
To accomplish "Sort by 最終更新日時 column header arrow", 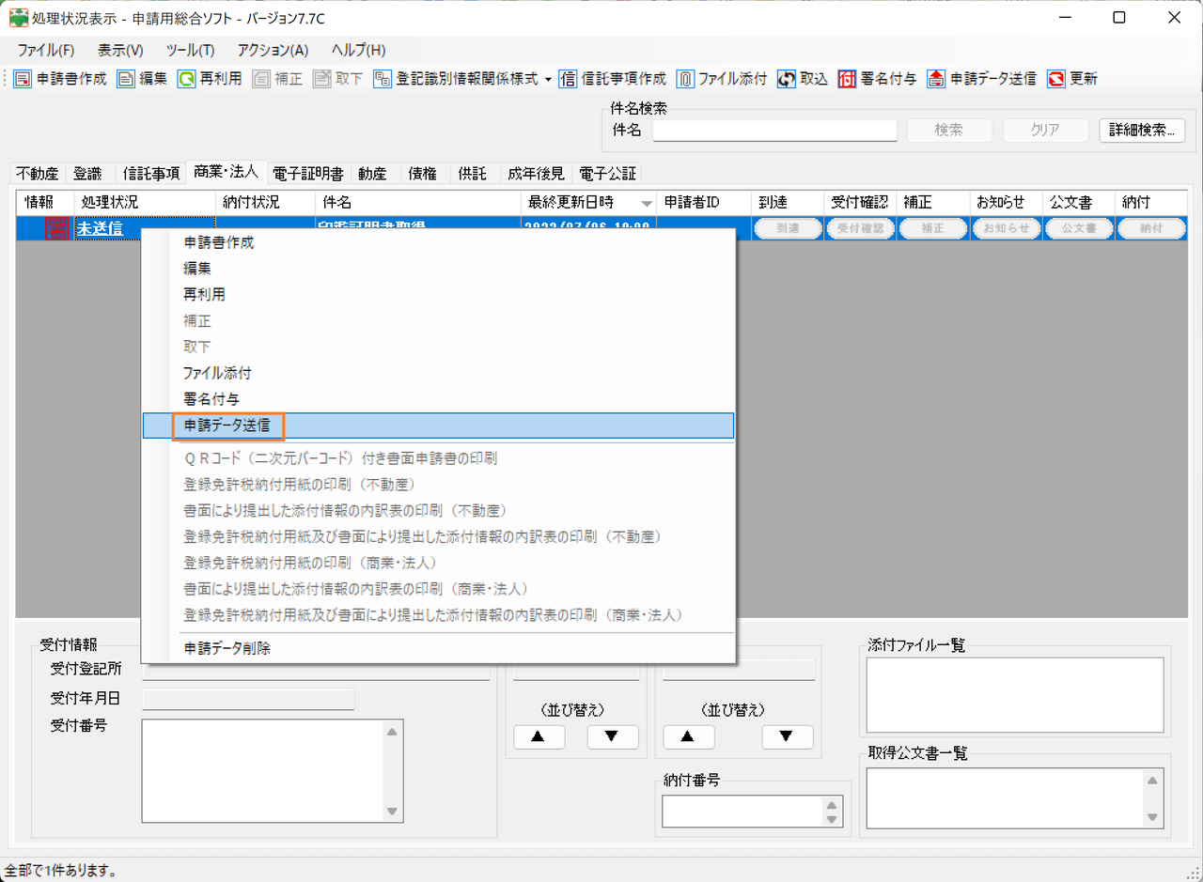I will pyautogui.click(x=647, y=203).
